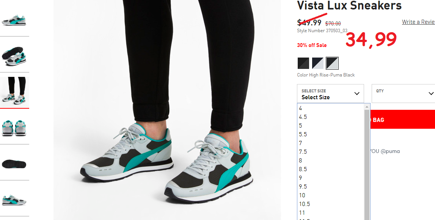View the heel back-view thumbnail
The width and height of the screenshot is (435, 220).
click(14, 128)
